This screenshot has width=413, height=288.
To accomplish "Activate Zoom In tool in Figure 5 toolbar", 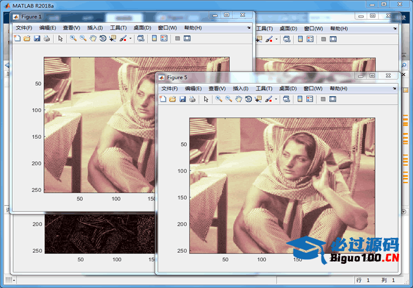I will 219,99.
